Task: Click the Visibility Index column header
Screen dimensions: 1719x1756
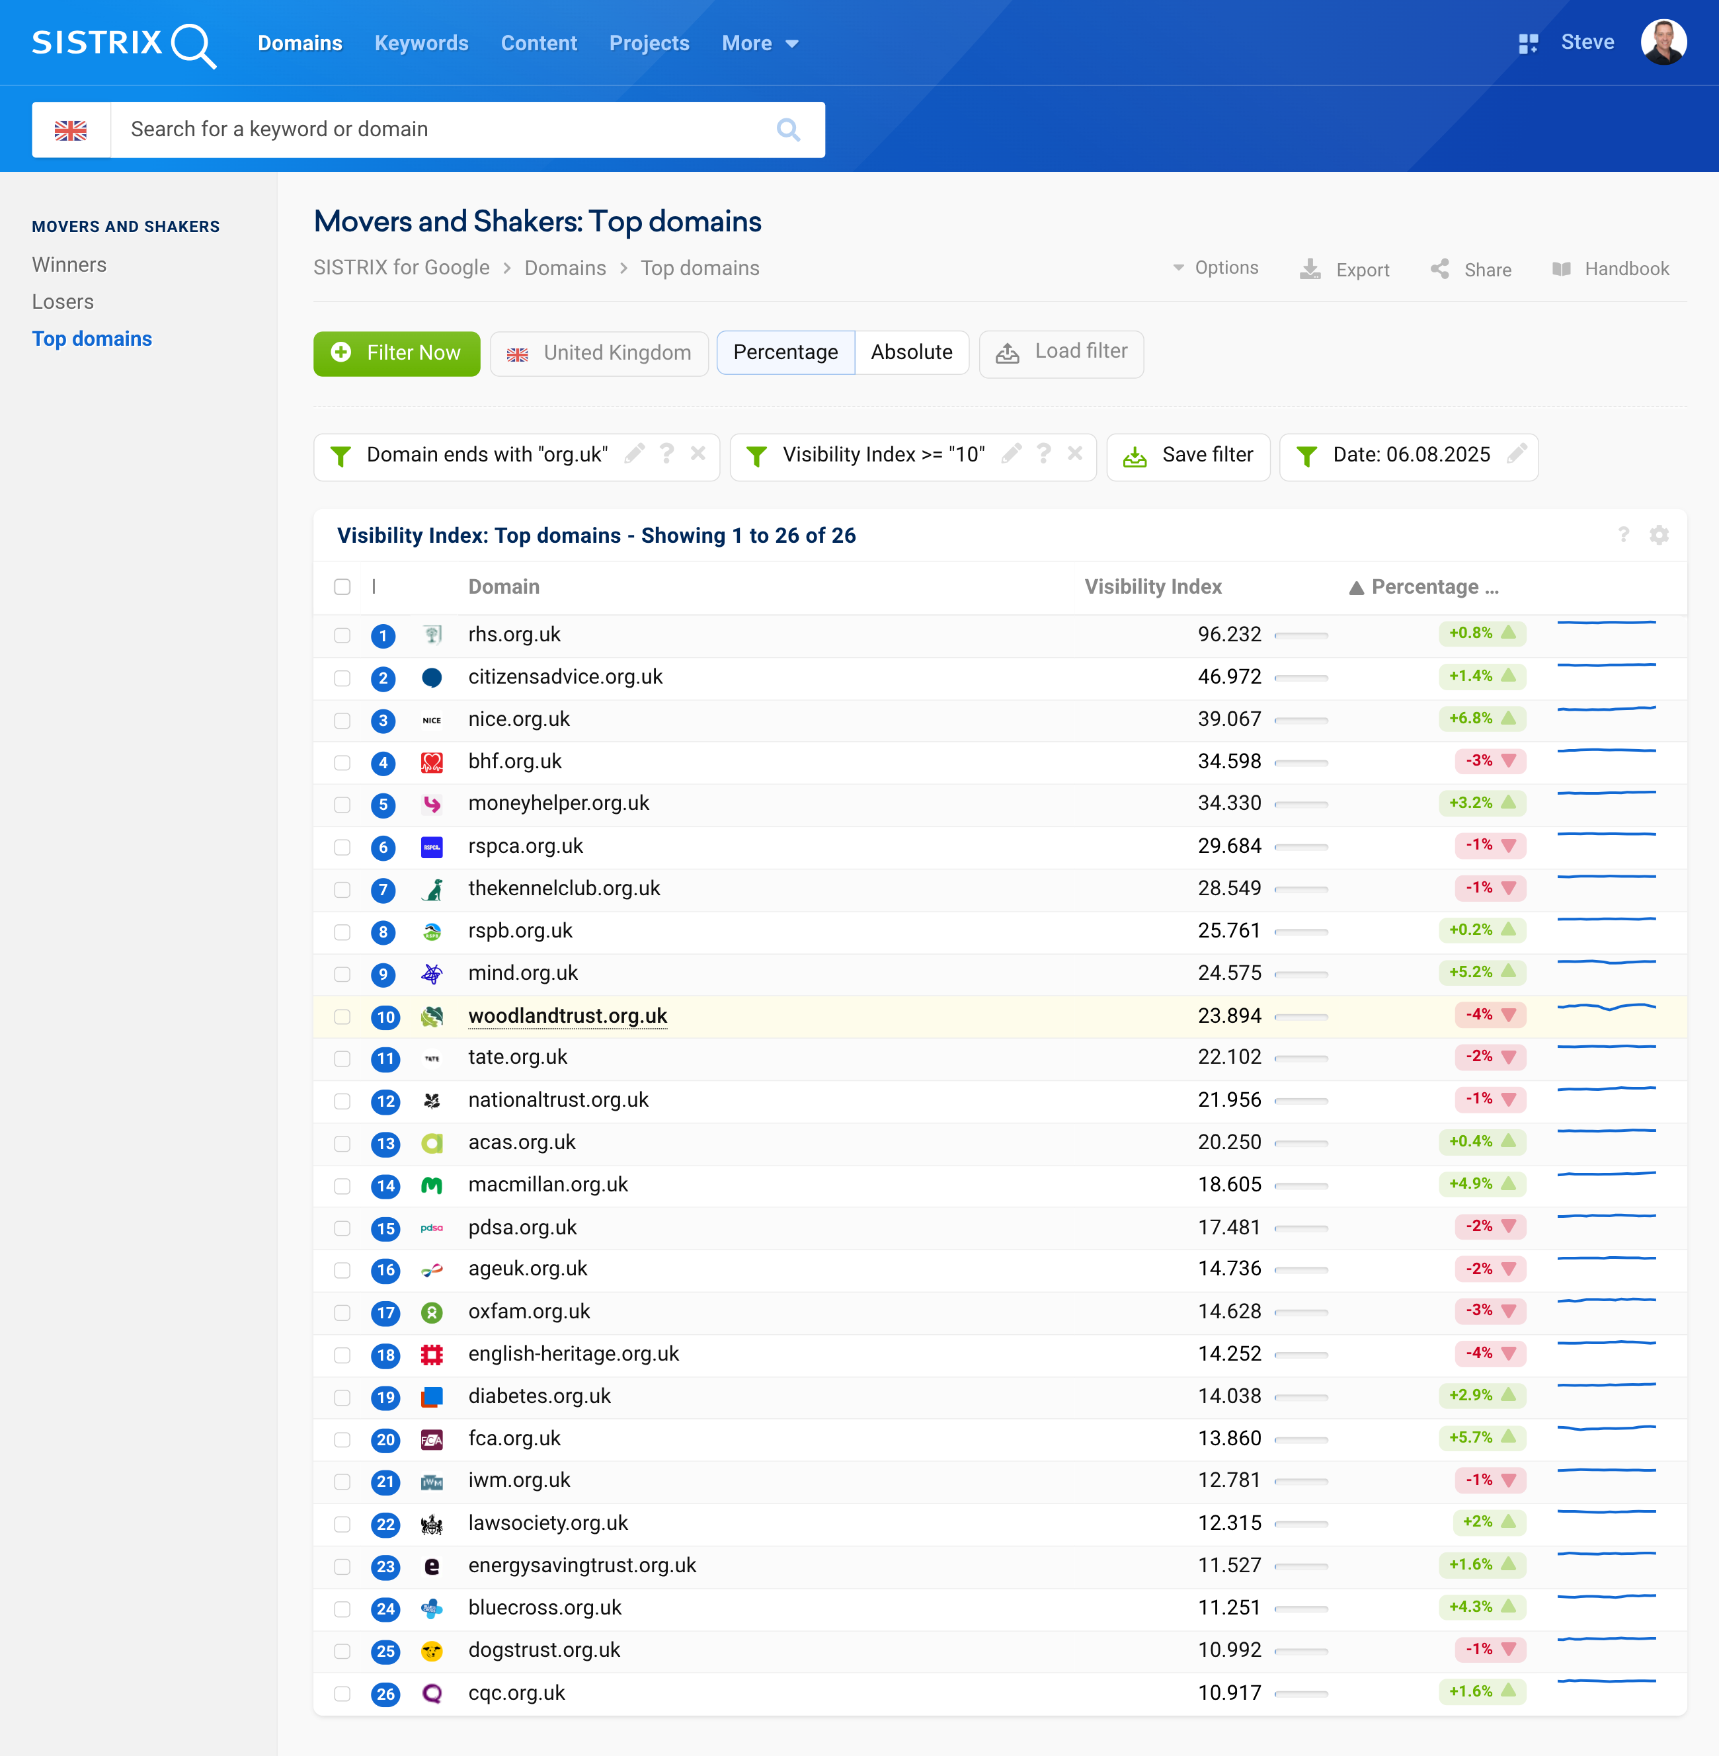Action: [1153, 587]
